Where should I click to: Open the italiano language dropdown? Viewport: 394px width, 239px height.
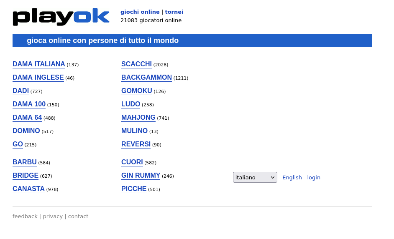tap(255, 177)
